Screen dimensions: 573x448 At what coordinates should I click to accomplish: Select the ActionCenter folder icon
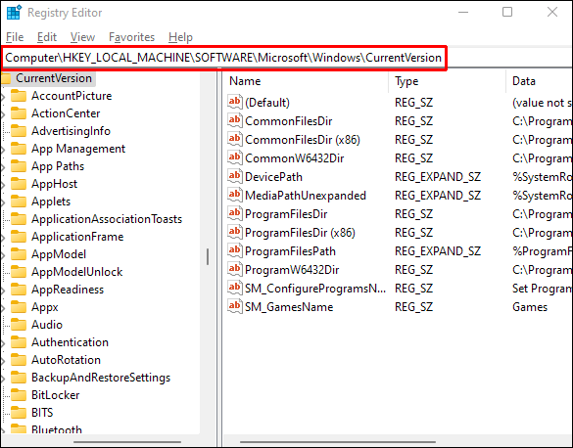pyautogui.click(x=19, y=113)
